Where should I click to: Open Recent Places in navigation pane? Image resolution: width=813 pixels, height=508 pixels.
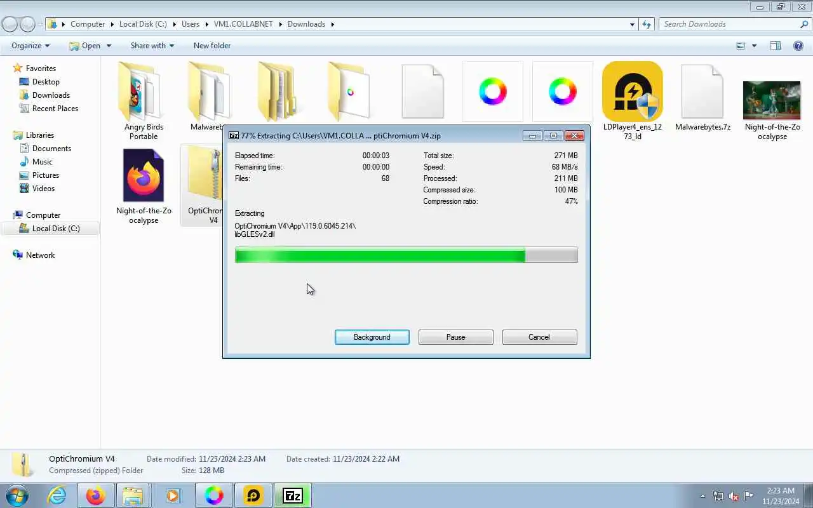pos(55,109)
